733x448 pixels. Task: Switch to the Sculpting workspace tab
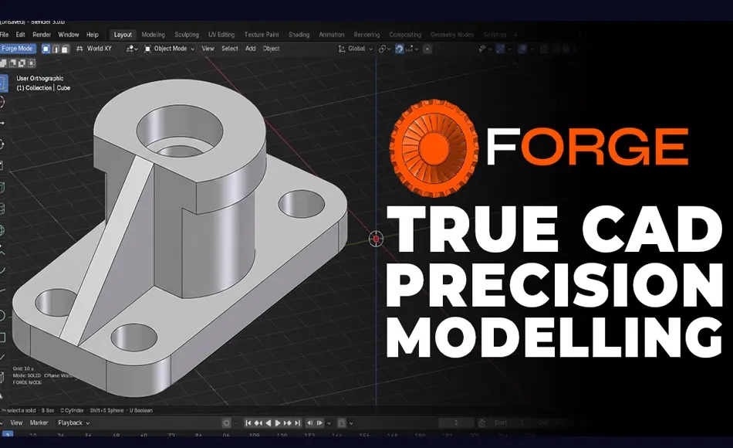click(187, 35)
